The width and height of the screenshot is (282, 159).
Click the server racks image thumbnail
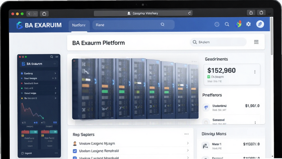pos(135,89)
